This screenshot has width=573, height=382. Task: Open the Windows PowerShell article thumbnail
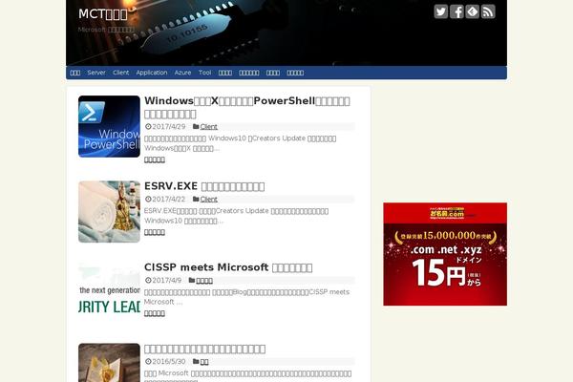(109, 126)
